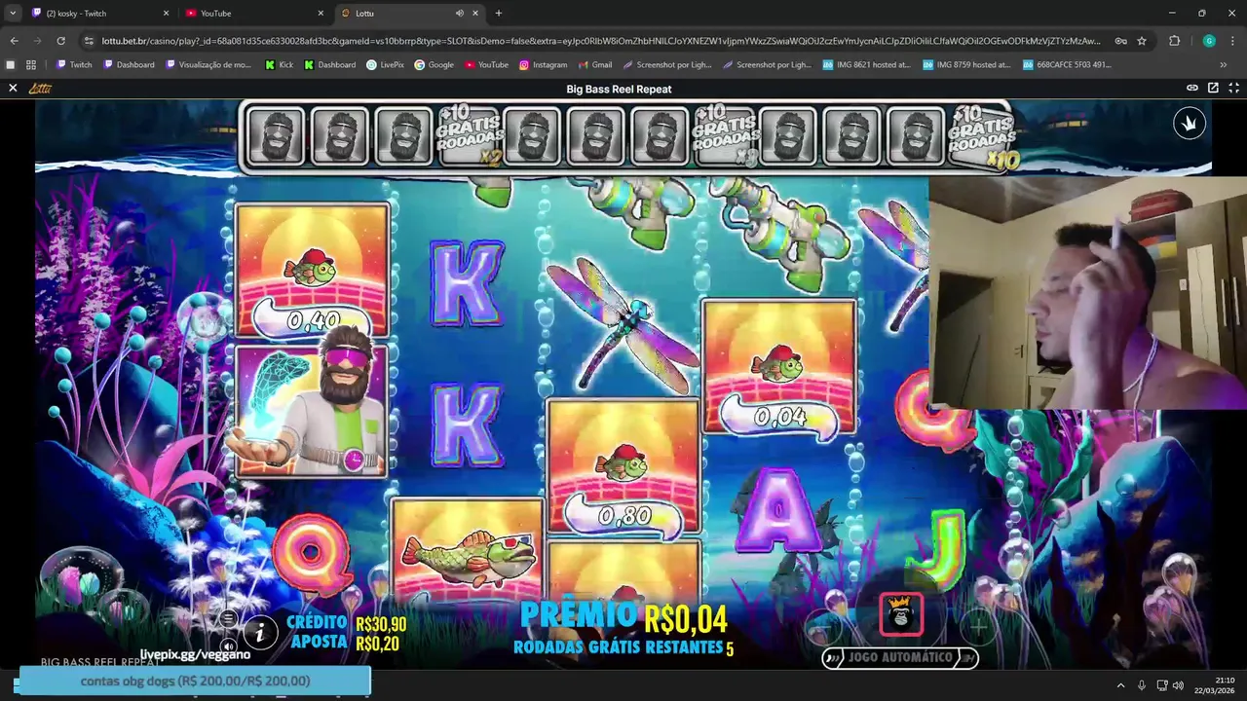Switch to the YouTube browser tab
Screen dimensions: 1247x701
(253, 13)
